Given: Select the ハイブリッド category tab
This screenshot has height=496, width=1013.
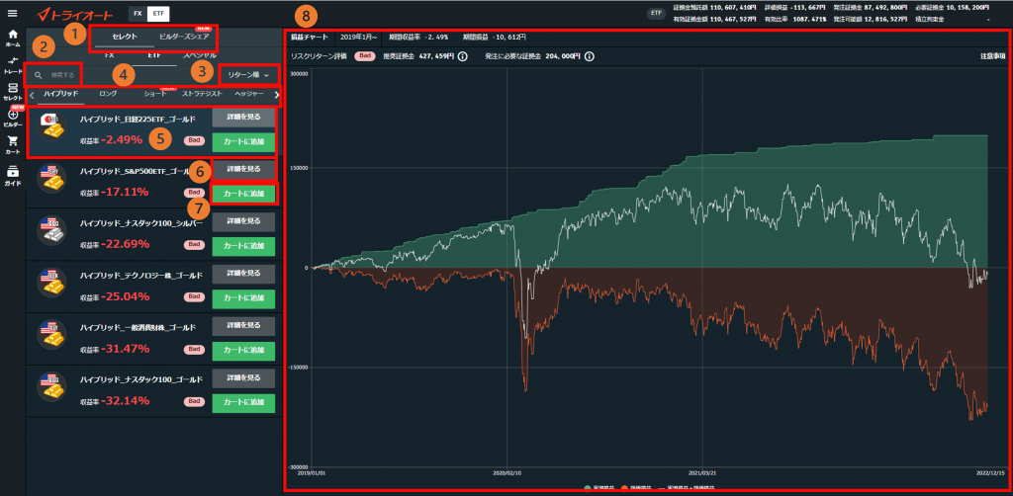Looking at the screenshot, I should pos(60,94).
